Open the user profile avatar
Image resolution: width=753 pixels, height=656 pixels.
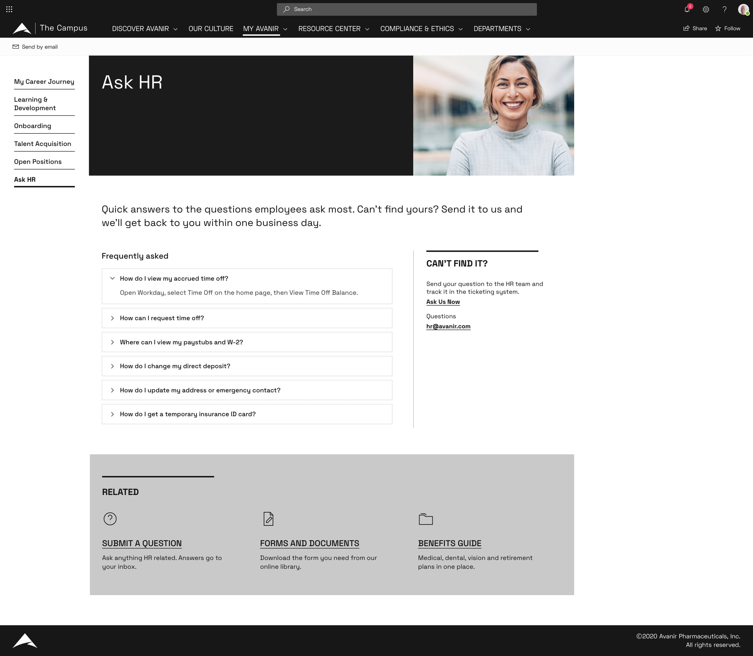click(743, 9)
